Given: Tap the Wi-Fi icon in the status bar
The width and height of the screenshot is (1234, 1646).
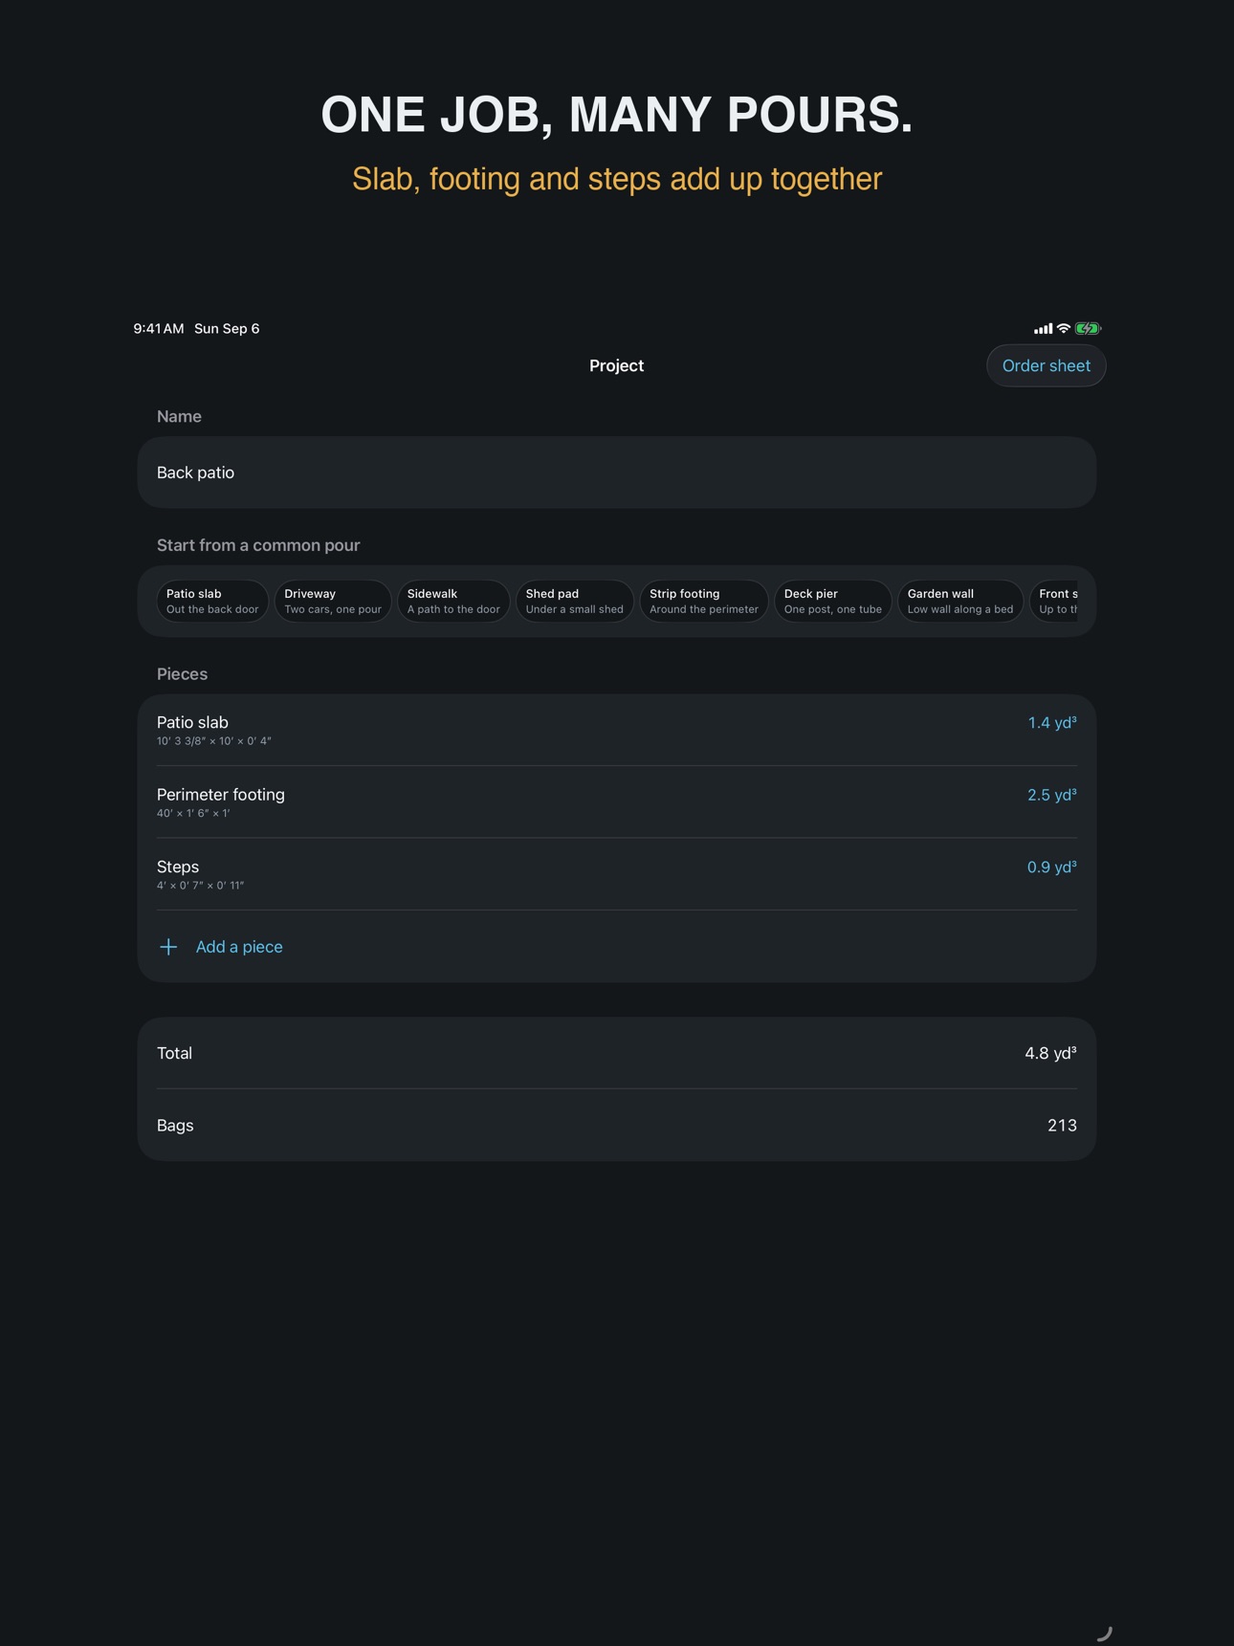Looking at the screenshot, I should (1063, 328).
